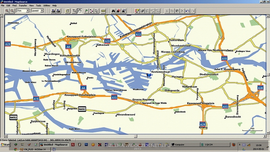Screen dimensions: 270x152
Task: Click the Undo arrow icon
Action: point(188,11)
